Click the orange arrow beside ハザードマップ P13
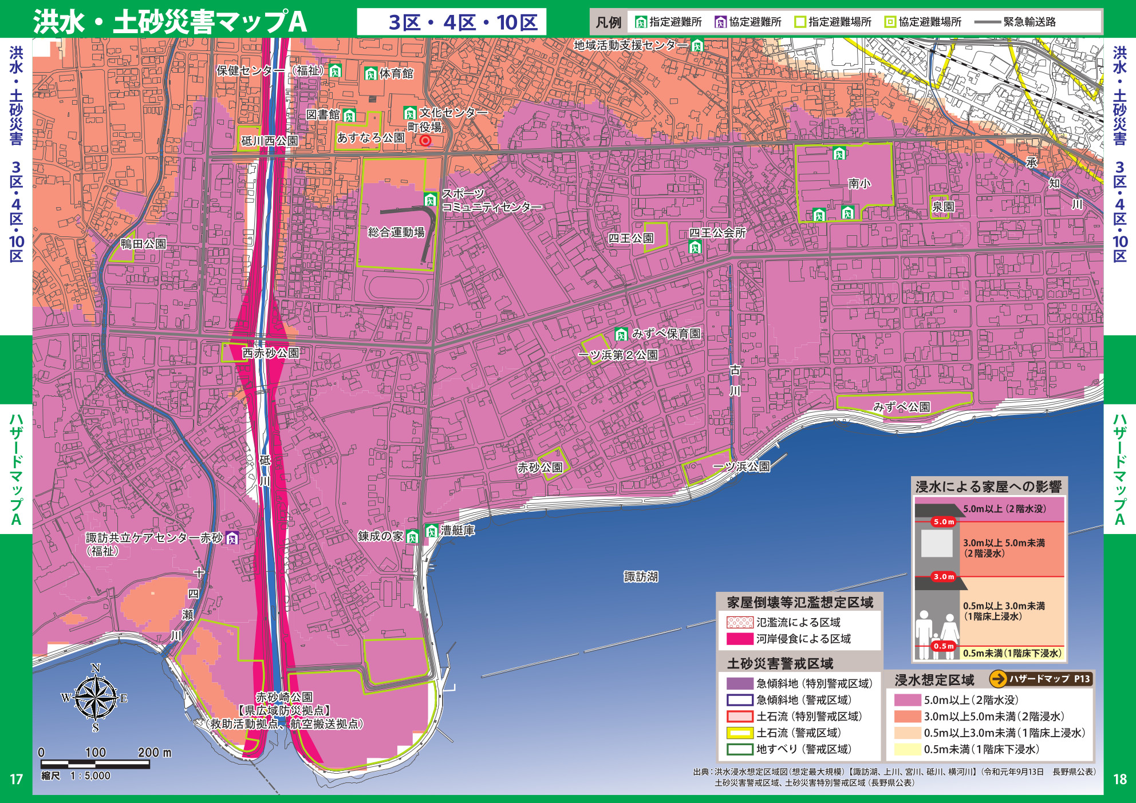The width and height of the screenshot is (1136, 803). [x=998, y=679]
